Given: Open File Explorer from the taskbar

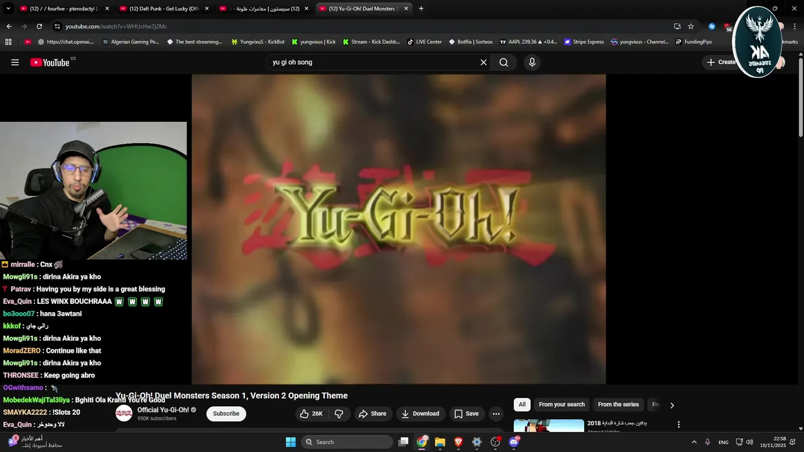Looking at the screenshot, I should (x=440, y=442).
